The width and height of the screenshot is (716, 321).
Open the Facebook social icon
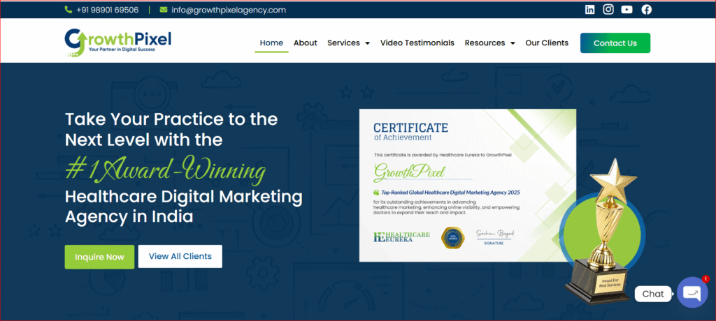(647, 10)
